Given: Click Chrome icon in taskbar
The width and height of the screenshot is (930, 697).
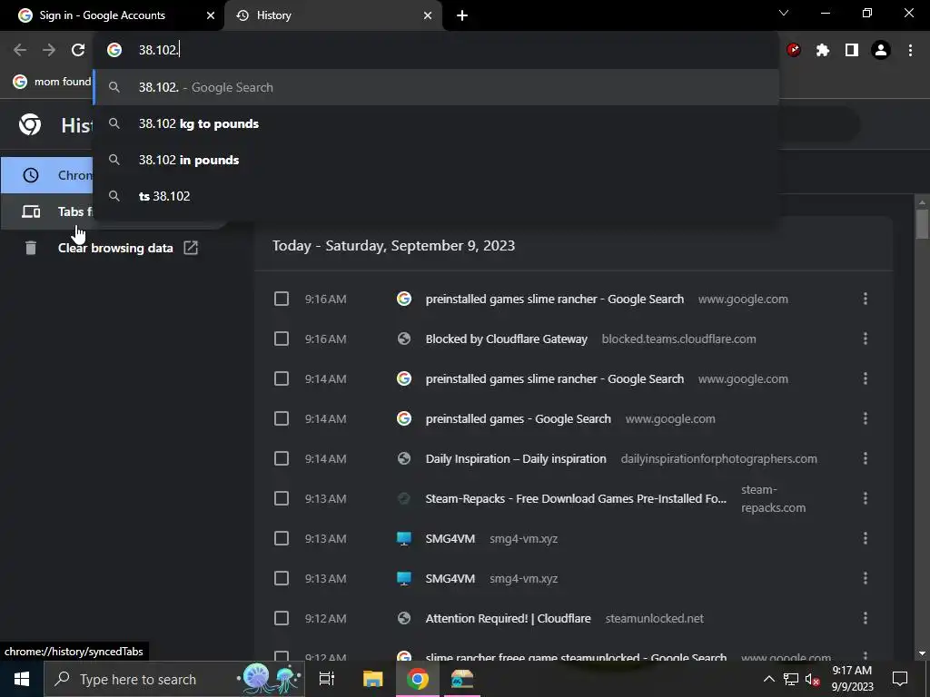Looking at the screenshot, I should [418, 679].
